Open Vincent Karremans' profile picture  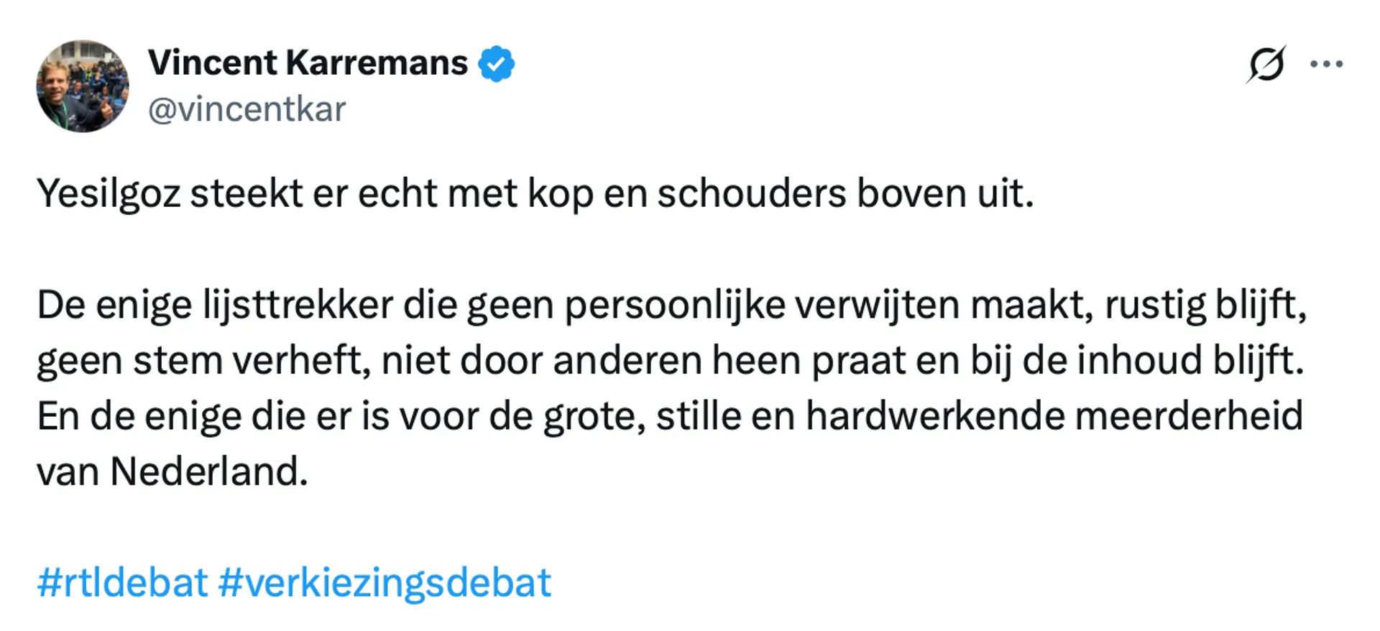pyautogui.click(x=83, y=86)
